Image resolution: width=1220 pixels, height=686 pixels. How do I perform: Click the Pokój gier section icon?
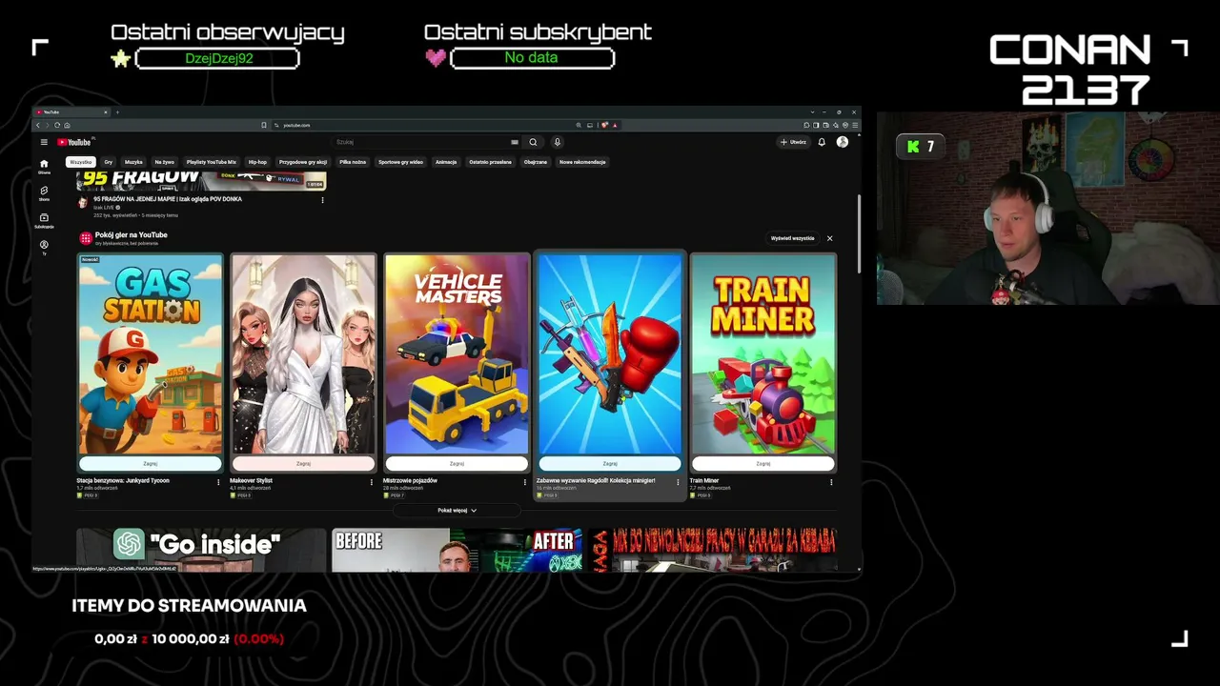click(86, 238)
